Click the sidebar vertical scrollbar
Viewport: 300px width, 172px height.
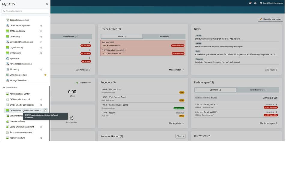coord(50,113)
